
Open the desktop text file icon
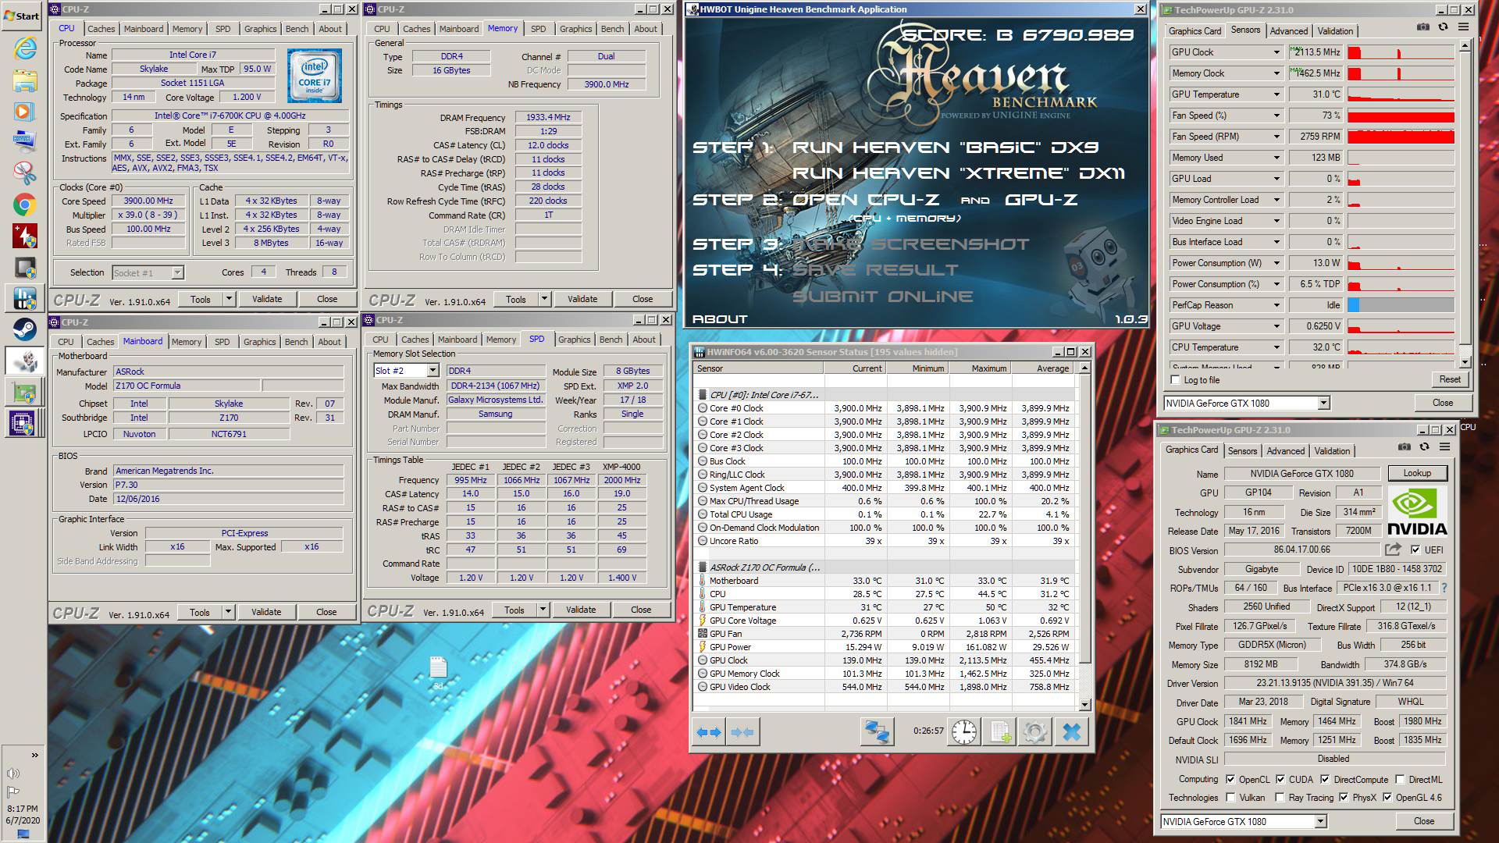click(x=438, y=673)
